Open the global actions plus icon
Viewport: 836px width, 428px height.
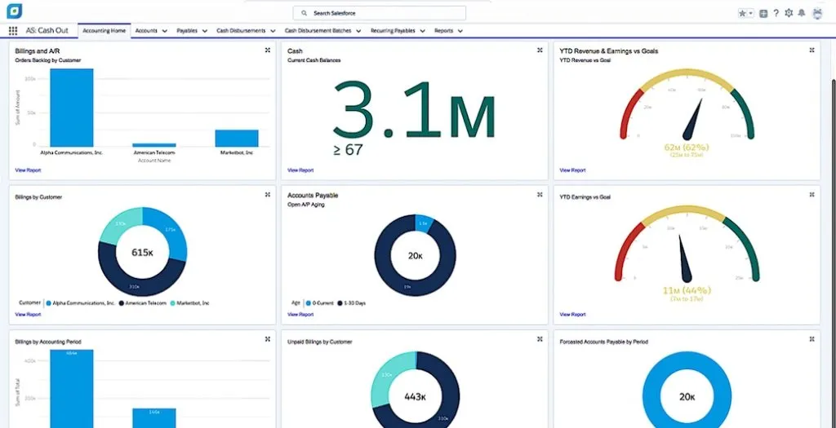[763, 13]
